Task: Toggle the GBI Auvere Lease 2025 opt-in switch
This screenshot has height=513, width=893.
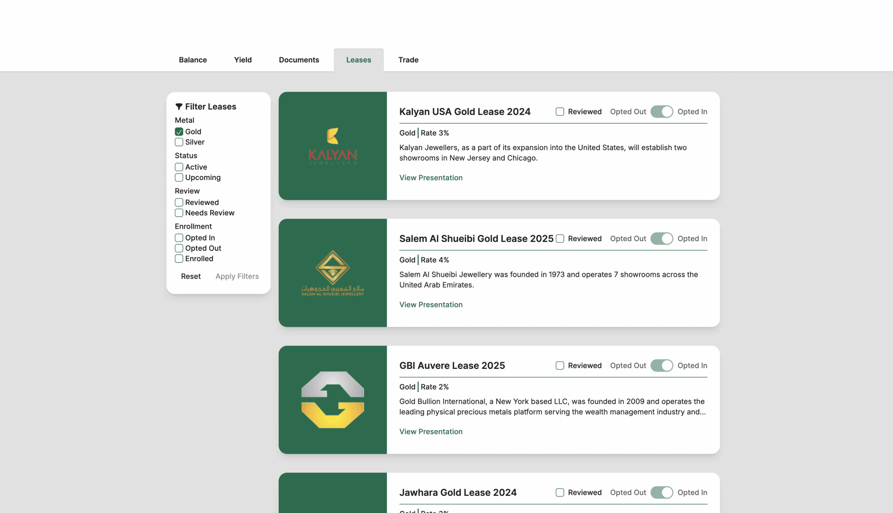Action: pyautogui.click(x=662, y=365)
